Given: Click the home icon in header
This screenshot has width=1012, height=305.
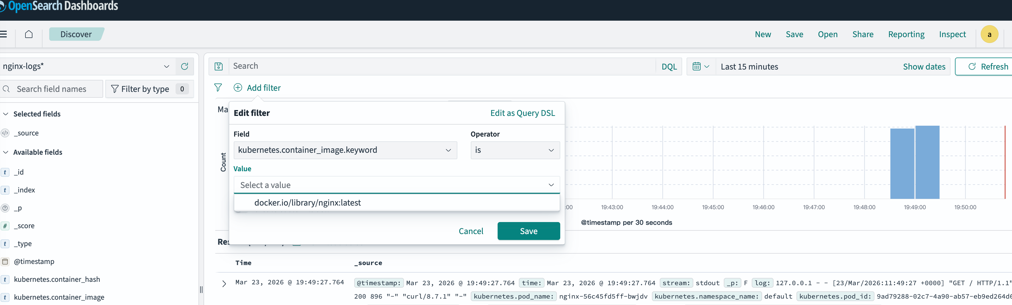Looking at the screenshot, I should tap(29, 34).
